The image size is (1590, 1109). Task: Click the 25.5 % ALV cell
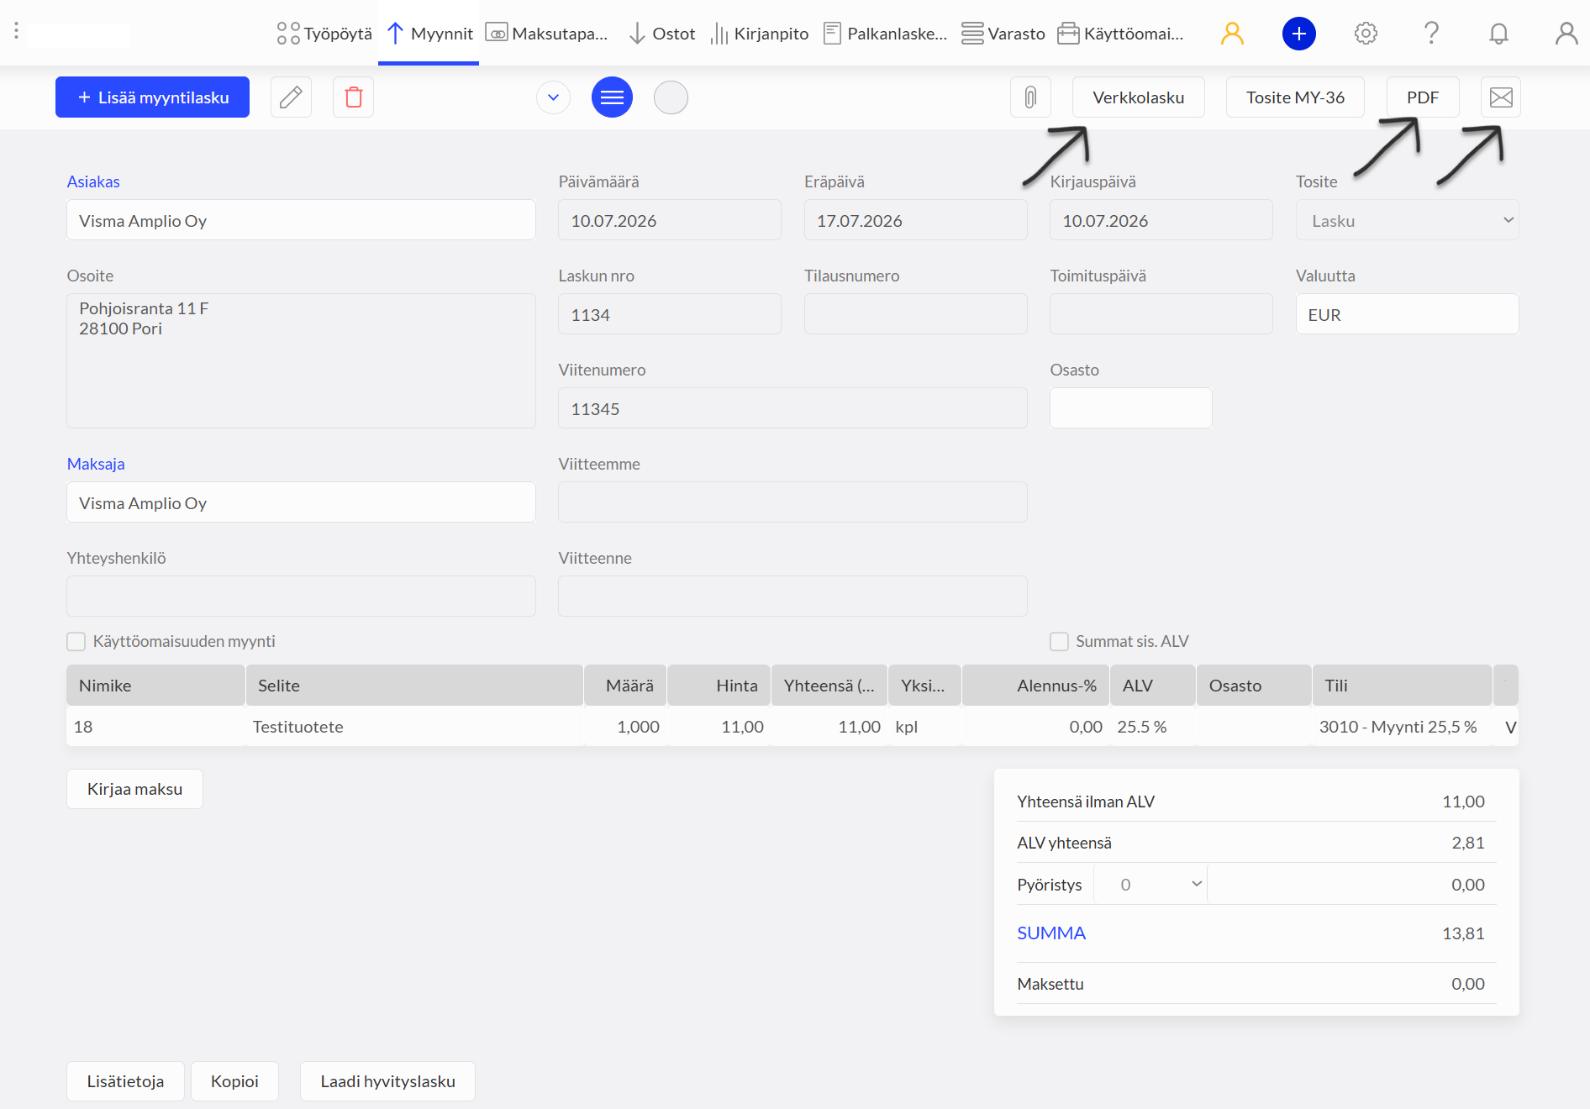[x=1152, y=727]
